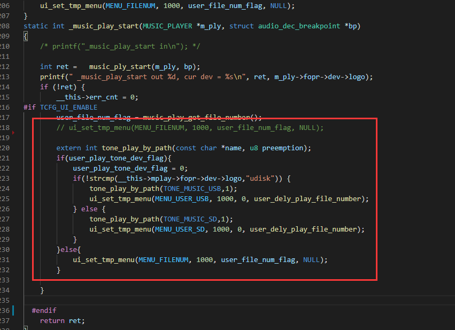Click the commented-out // ui_set_tmp_menu line

point(190,128)
